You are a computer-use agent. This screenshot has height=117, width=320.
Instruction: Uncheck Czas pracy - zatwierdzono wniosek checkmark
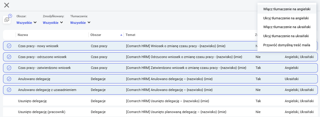pos(9,68)
